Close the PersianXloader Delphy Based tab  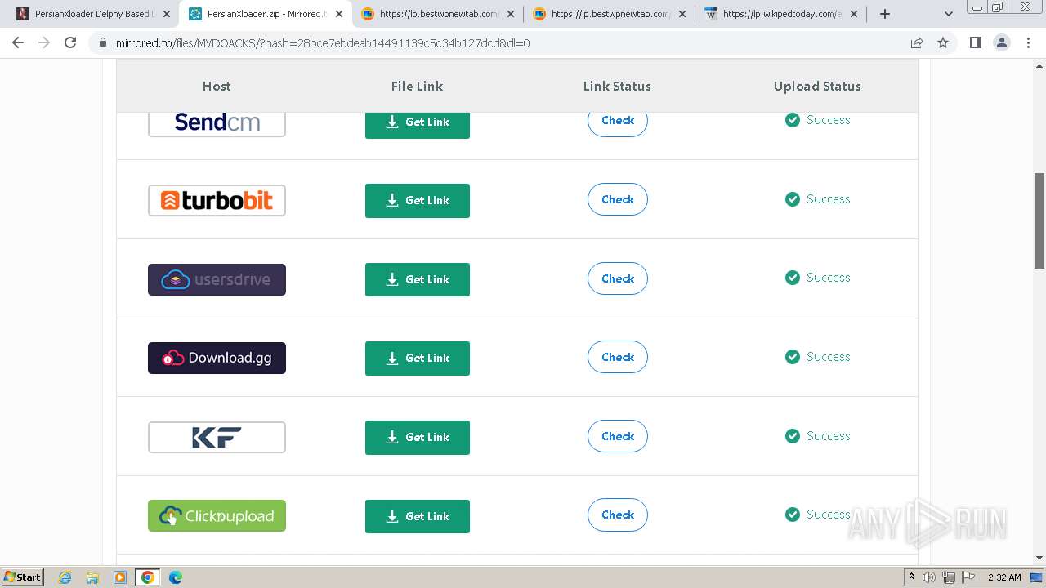pyautogui.click(x=168, y=14)
